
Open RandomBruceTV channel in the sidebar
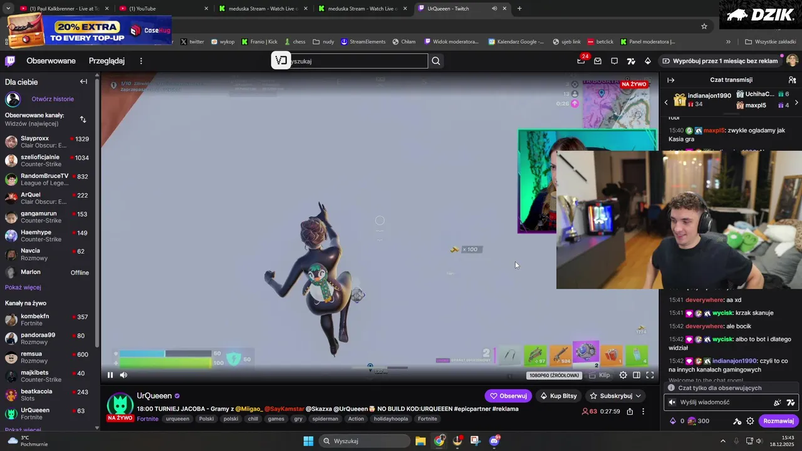pos(47,179)
